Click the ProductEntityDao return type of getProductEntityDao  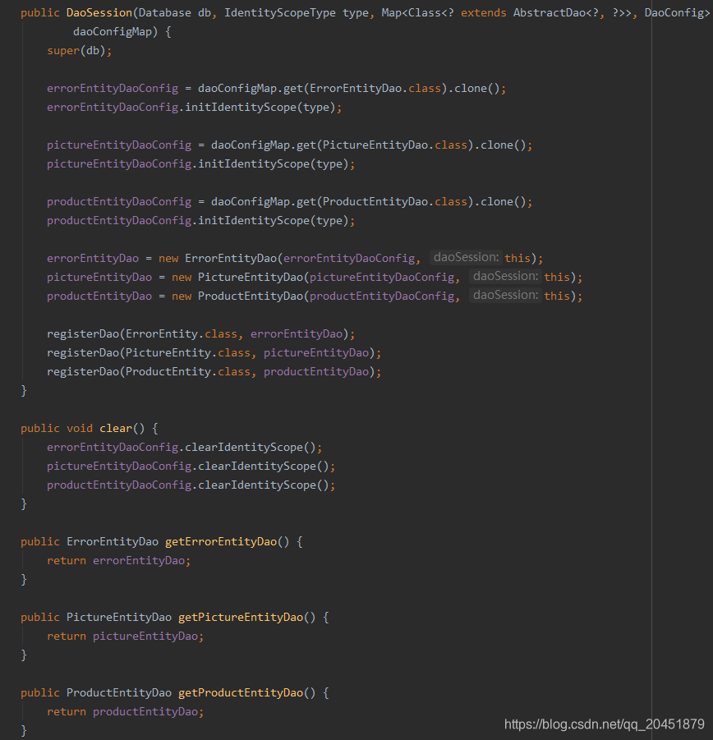point(119,692)
